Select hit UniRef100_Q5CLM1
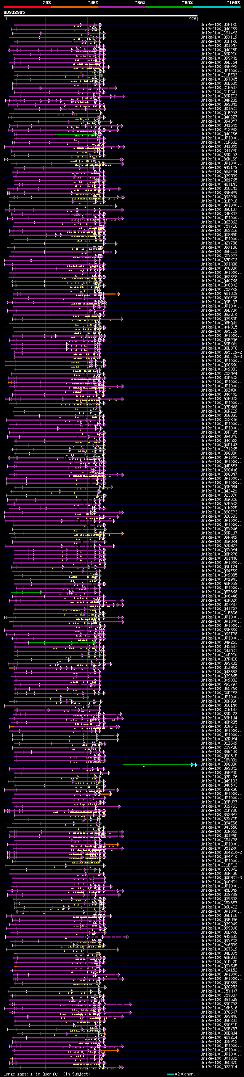This screenshot has width=244, height=1077. click(x=219, y=189)
